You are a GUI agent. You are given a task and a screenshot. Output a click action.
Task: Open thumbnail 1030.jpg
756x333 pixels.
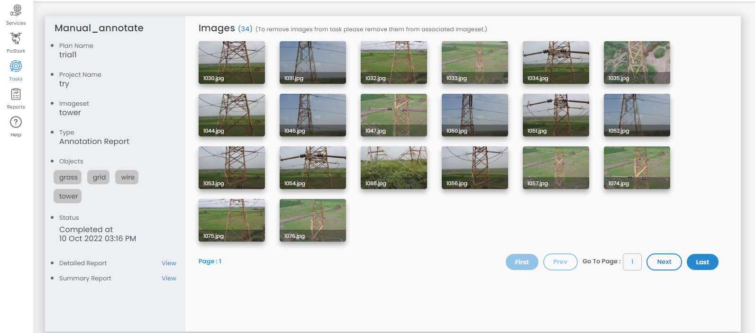coord(232,63)
